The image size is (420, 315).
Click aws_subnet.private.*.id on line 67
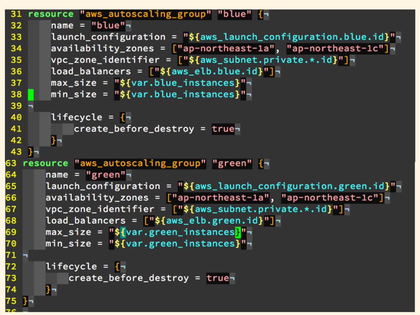click(x=260, y=209)
